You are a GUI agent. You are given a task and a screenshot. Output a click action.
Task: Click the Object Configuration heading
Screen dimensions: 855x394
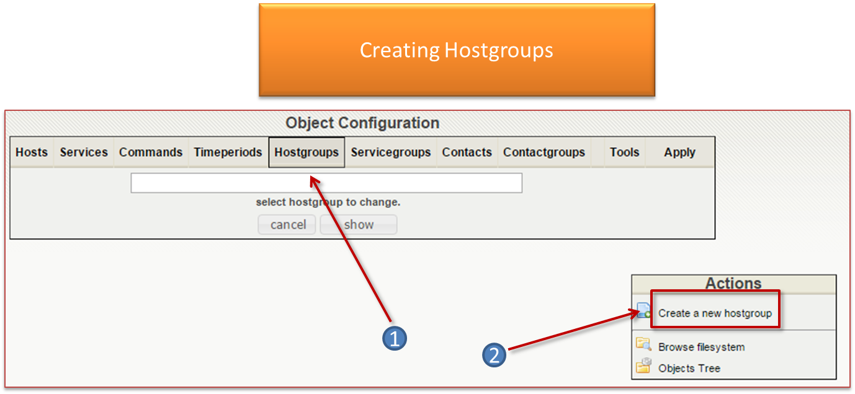click(362, 123)
